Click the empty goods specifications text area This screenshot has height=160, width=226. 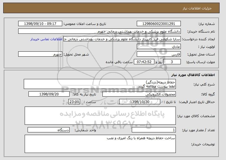pyautogui.click(x=100, y=116)
